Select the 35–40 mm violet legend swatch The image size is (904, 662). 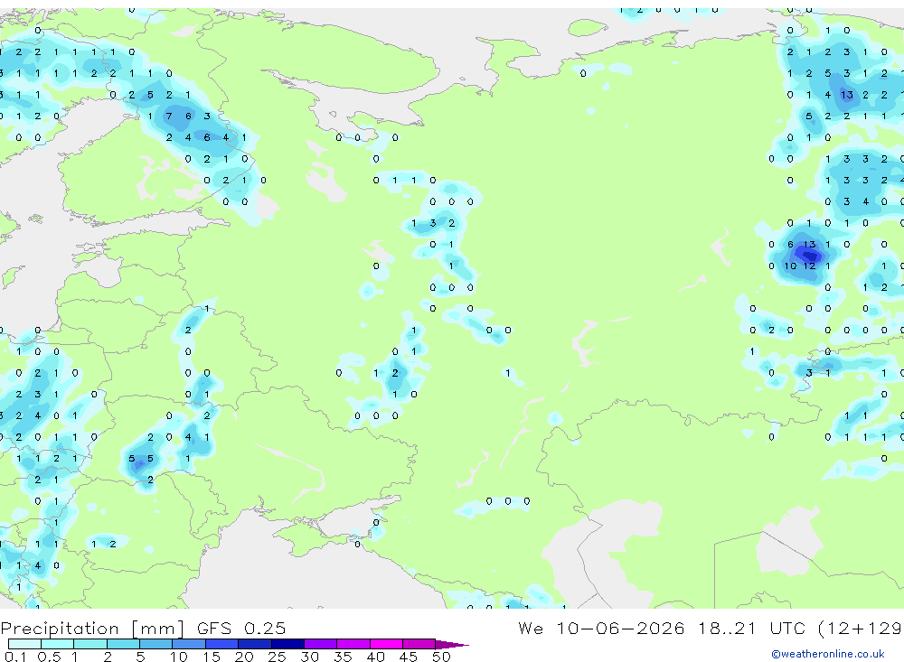(353, 644)
